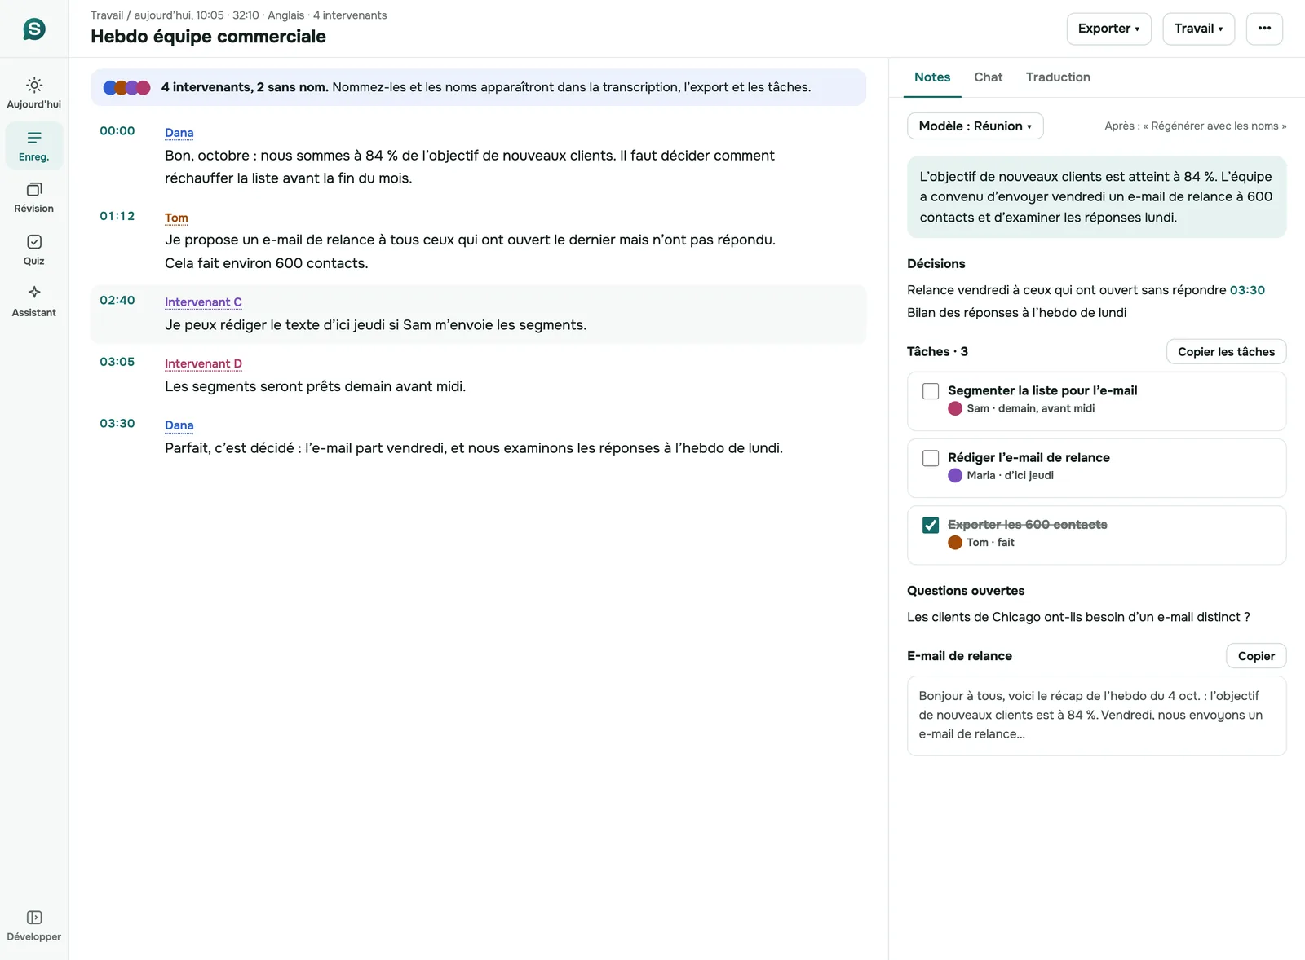Click the Travail breadcrumb link
The image size is (1305, 960).
(x=107, y=15)
